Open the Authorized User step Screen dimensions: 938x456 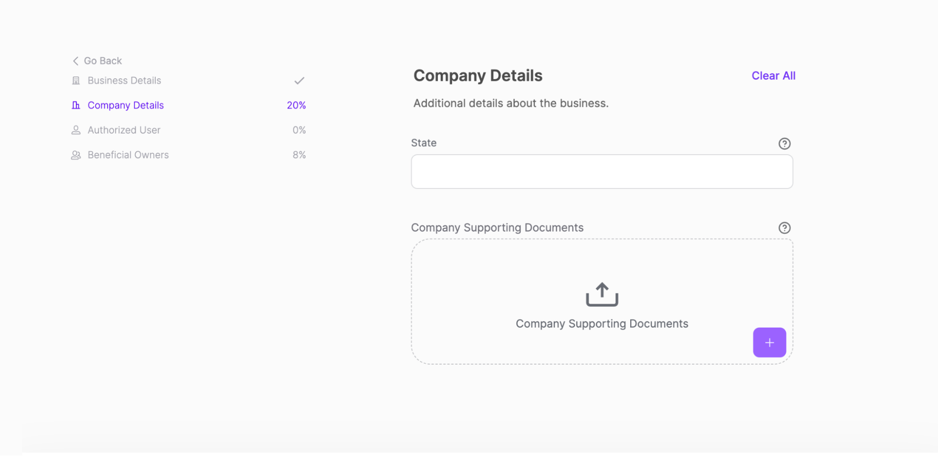point(124,130)
